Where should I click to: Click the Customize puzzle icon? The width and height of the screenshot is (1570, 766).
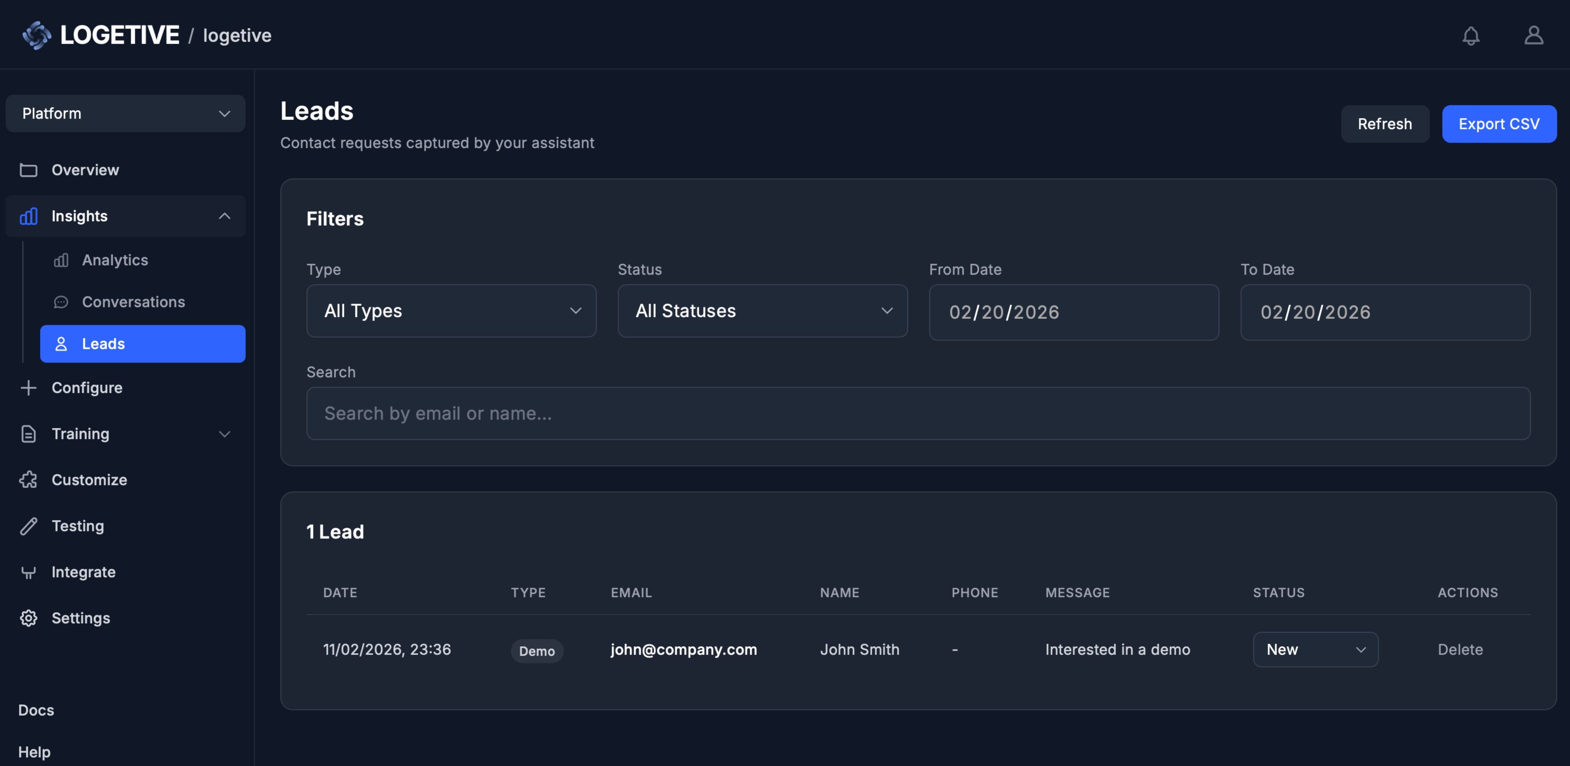[28, 479]
